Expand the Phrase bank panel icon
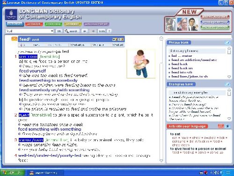Screen dimensions: 234x176 pyautogui.click(x=227, y=42)
